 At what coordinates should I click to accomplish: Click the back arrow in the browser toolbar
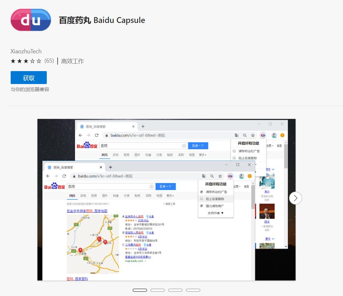tap(48, 176)
